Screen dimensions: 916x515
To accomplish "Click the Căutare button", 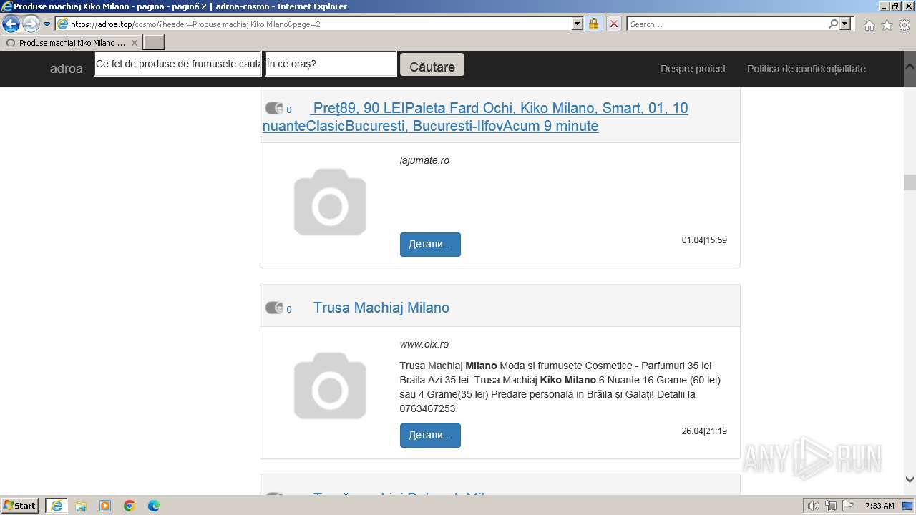I will pos(432,66).
